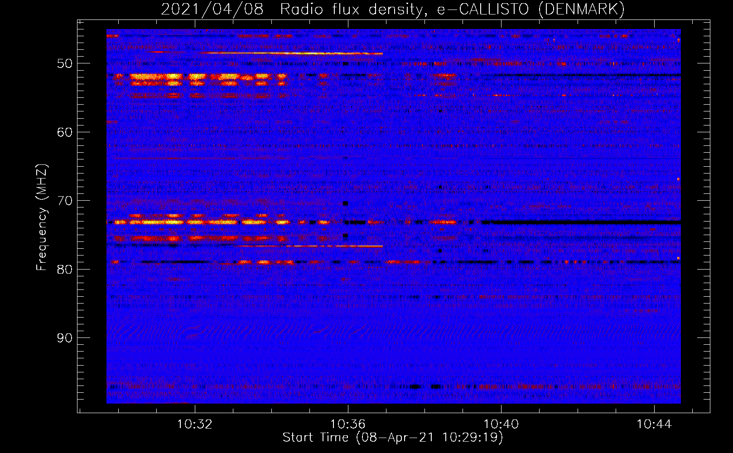Image resolution: width=733 pixels, height=453 pixels.
Task: Click the 60 frequency tick label
Action: [x=65, y=132]
